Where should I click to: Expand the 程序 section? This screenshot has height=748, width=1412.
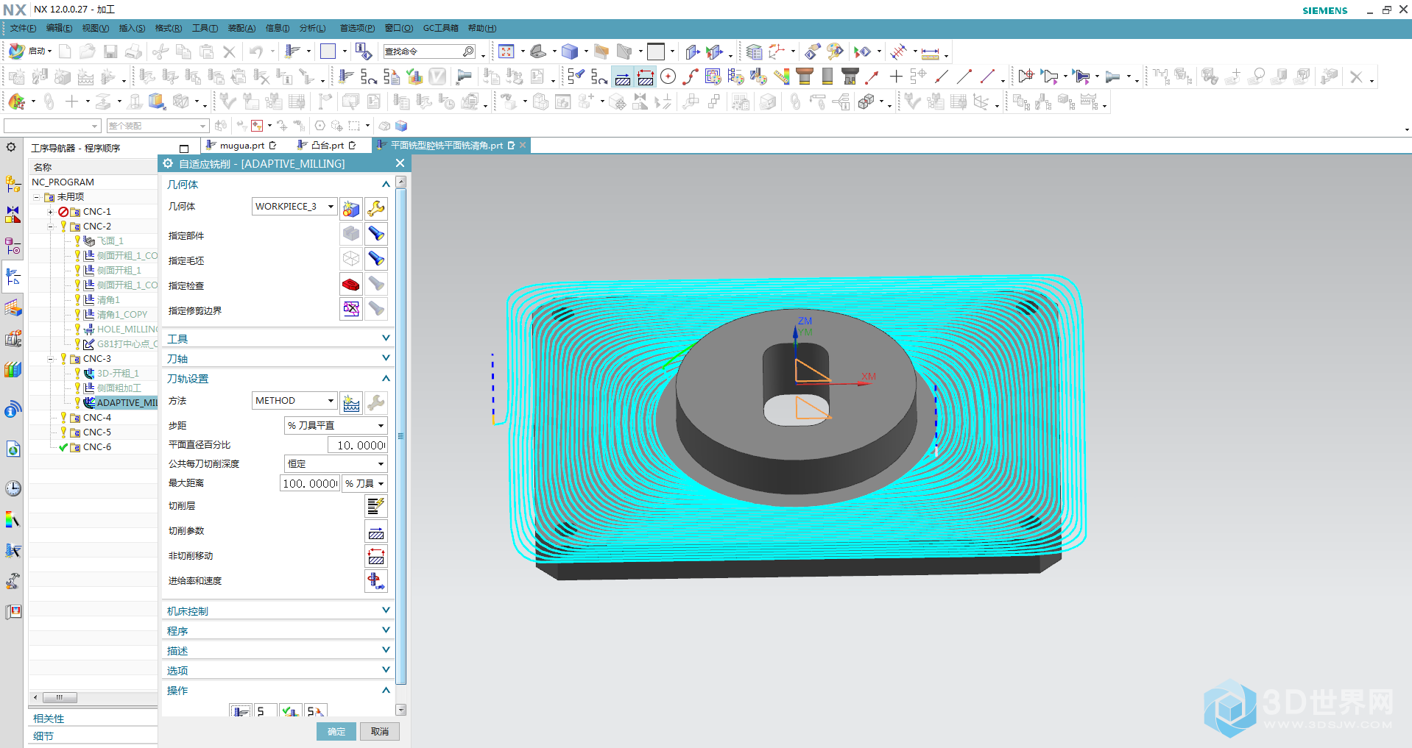point(386,630)
